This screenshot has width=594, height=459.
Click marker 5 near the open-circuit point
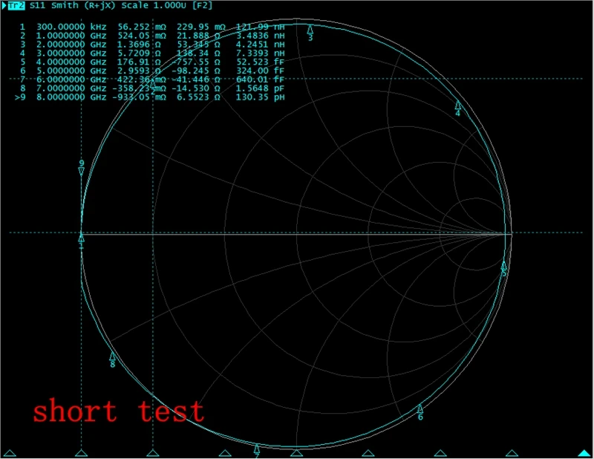click(x=504, y=265)
